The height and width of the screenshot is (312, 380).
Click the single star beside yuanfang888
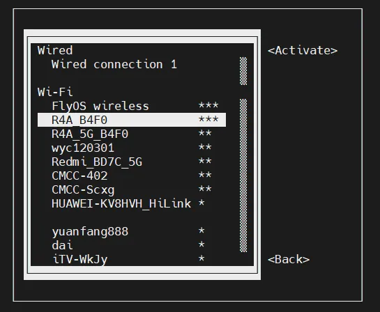202,231
